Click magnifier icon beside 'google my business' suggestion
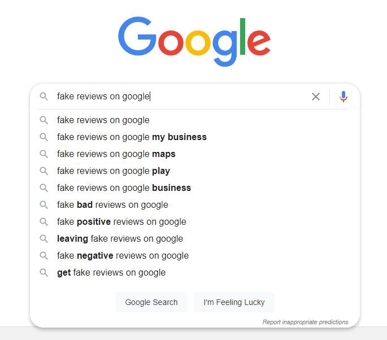The height and width of the screenshot is (340, 387). tap(44, 137)
